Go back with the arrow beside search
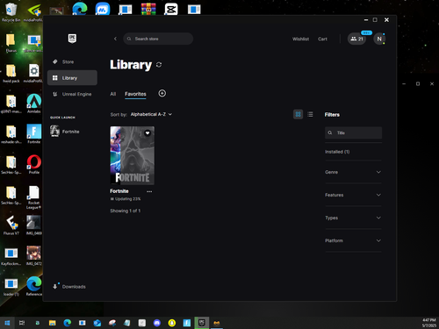Screen dimensions: 439x329 point(115,39)
